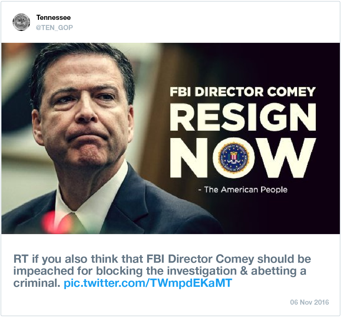Screen dimensions: 341x318
Task: Click the @TEN_GOP handle
Action: (54, 27)
